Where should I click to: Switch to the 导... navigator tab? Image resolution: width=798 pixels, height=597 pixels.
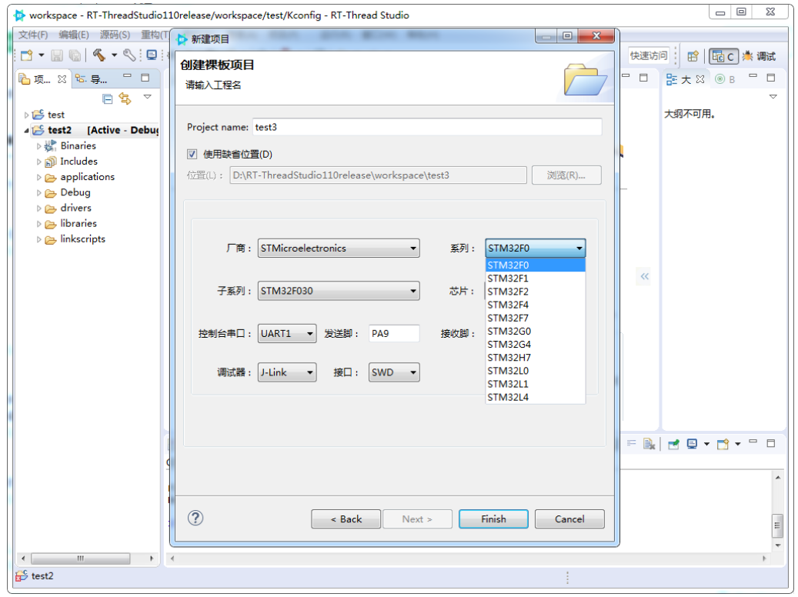[91, 79]
